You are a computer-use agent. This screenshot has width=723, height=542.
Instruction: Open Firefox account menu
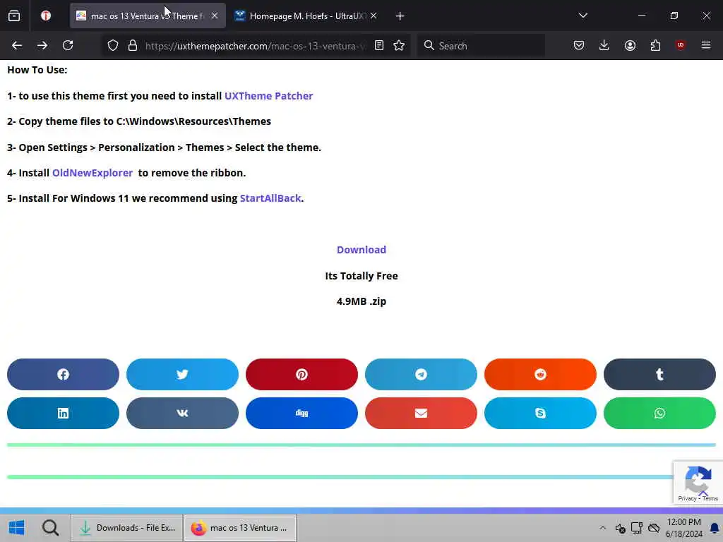click(x=630, y=45)
